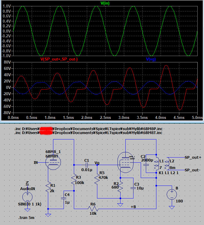Screen dimensions: 204x225
Task: Click the blue V(vg) trace label
Action: tap(151, 59)
